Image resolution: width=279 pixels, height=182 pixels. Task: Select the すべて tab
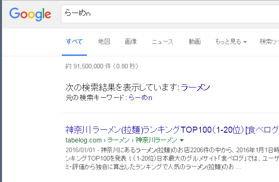[74, 41]
